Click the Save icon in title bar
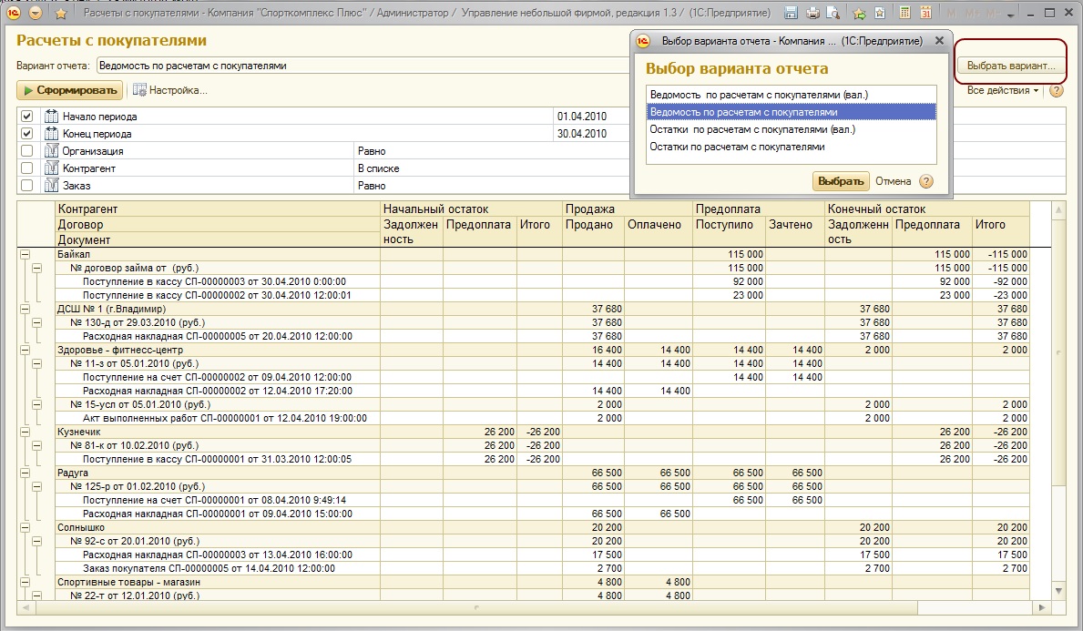The width and height of the screenshot is (1083, 631). (x=791, y=14)
